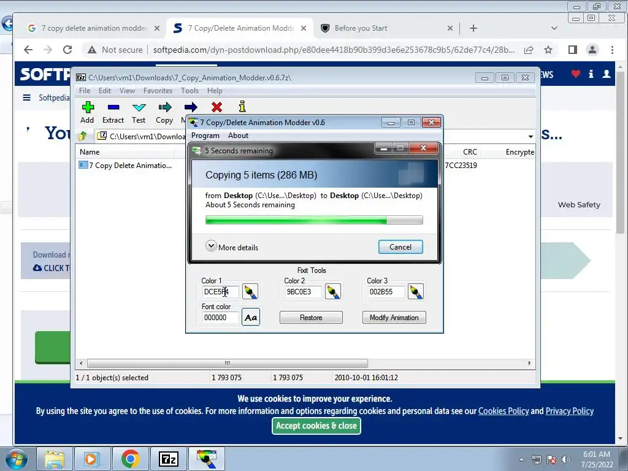
Task: Pick Color 2 with its paintbrush icon
Action: coord(333,291)
